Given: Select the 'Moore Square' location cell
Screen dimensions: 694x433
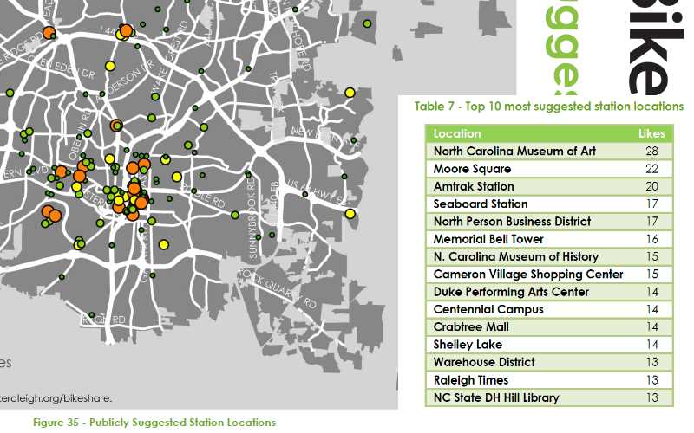Looking at the screenshot, I should (472, 169).
